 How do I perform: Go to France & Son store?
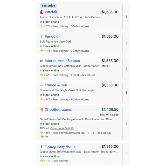pos(56,85)
